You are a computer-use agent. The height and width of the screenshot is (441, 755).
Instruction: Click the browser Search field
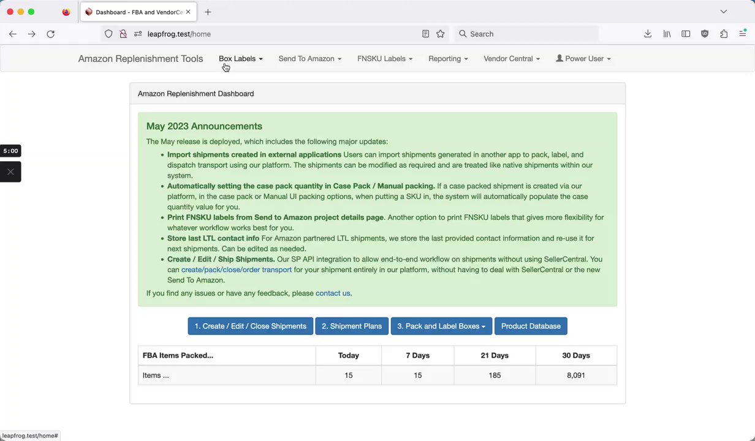526,34
